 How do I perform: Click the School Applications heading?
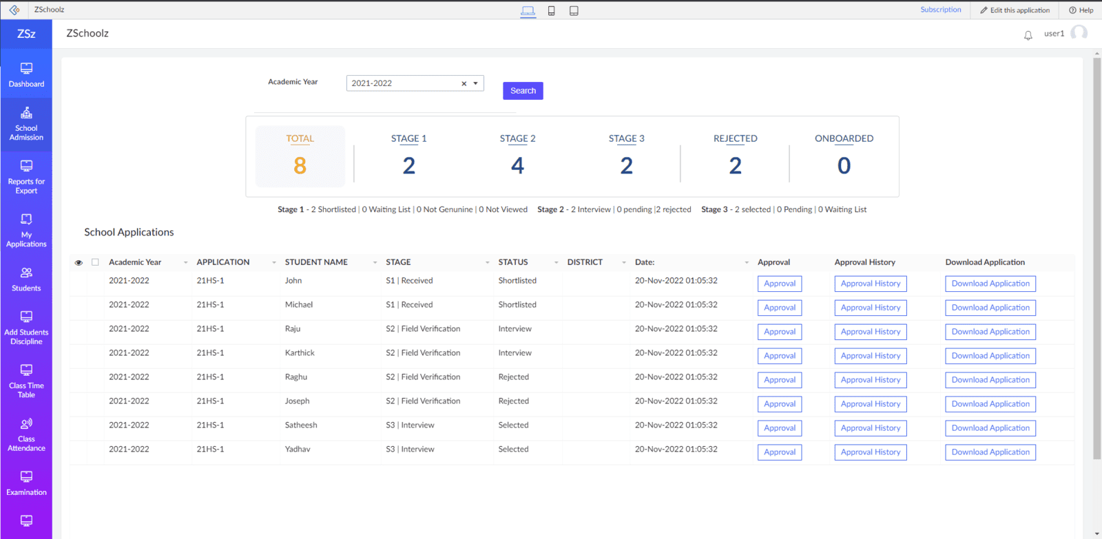tap(129, 232)
